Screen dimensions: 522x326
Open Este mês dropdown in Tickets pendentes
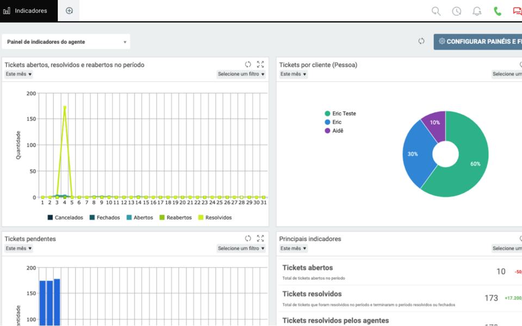[x=18, y=248]
